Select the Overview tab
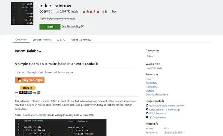223x136 pixels. 21,40
